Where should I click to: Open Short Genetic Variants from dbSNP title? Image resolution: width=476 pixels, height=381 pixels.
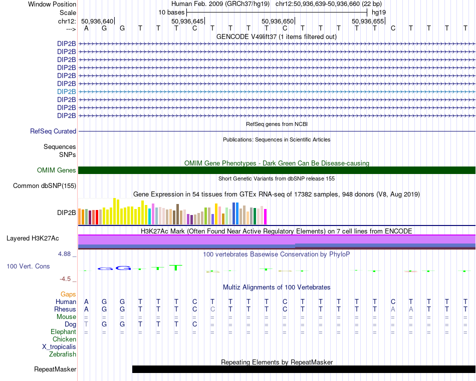click(x=277, y=178)
